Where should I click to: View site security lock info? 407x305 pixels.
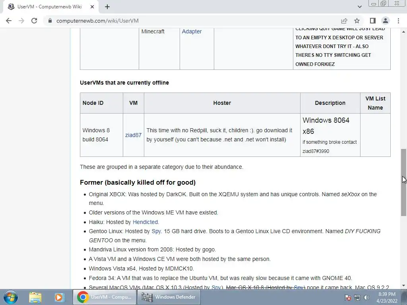tap(50, 21)
